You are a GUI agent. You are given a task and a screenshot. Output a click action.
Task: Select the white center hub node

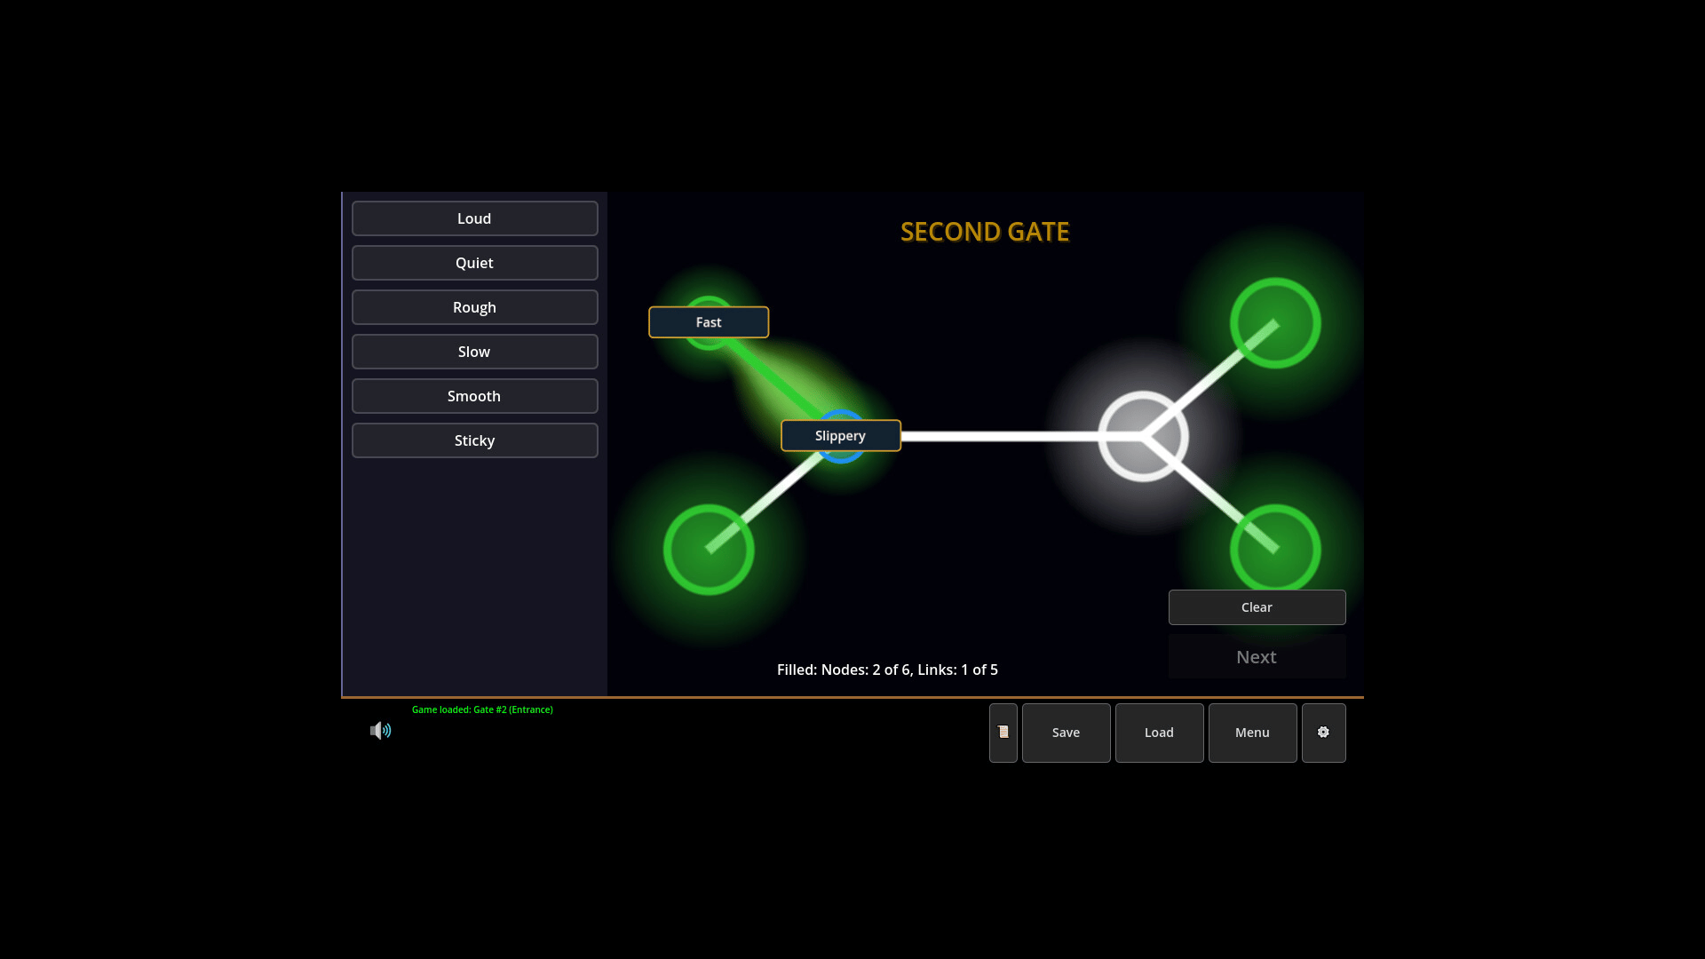tap(1142, 436)
